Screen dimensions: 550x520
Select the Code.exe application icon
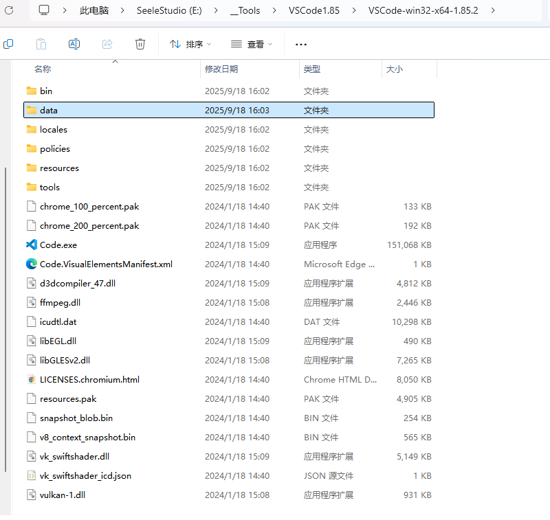(x=31, y=245)
